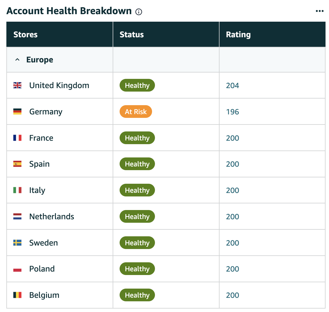Click the At Risk badge for Germany
Viewport: 329px width, 312px height.
(x=136, y=112)
